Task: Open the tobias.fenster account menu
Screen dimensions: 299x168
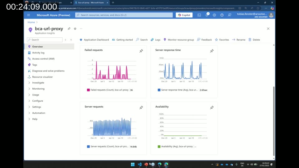Action: (x=255, y=15)
